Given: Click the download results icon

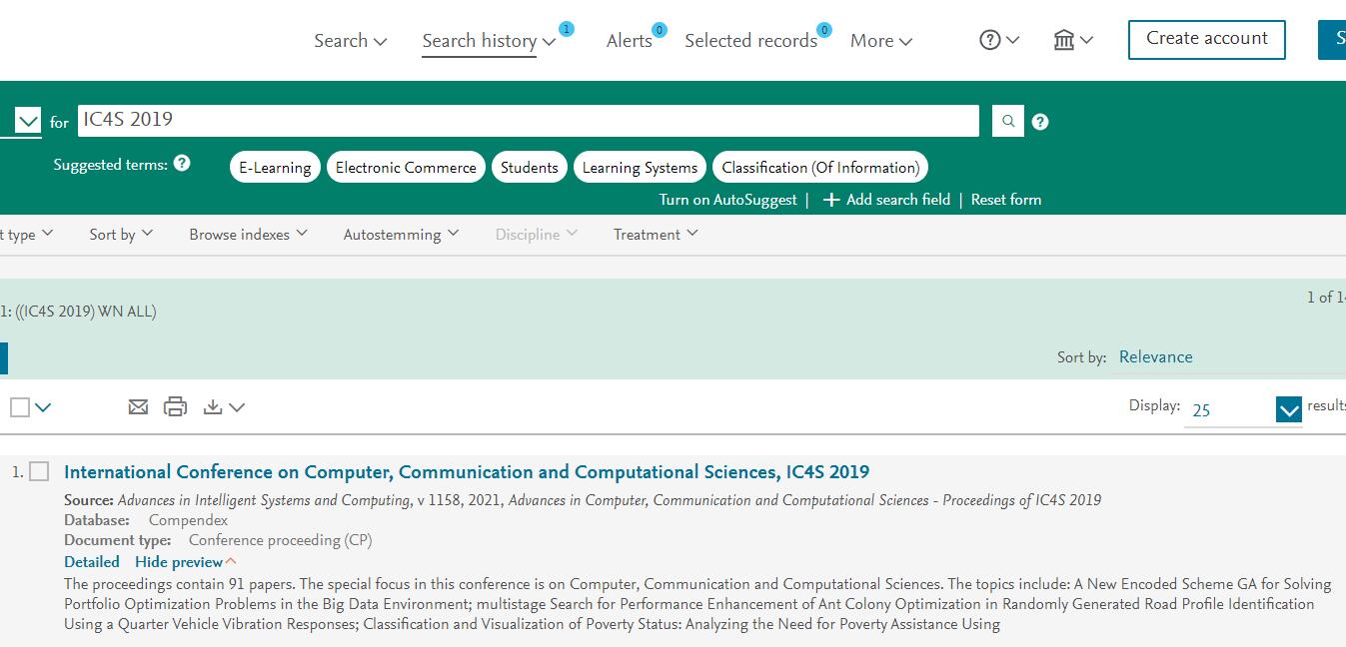Looking at the screenshot, I should [213, 406].
